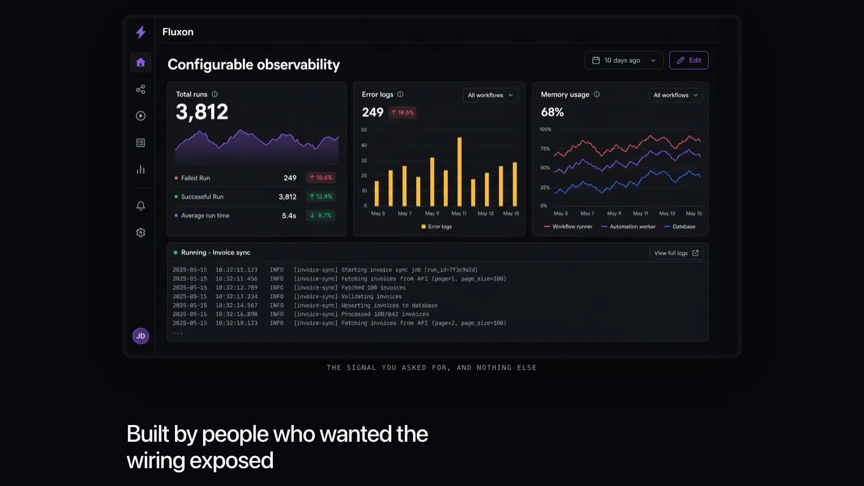Click log line 'Processed 100/842 invoices'

(x=301, y=314)
